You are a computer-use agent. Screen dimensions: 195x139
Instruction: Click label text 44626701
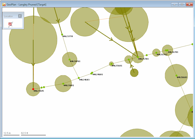point(173,52)
